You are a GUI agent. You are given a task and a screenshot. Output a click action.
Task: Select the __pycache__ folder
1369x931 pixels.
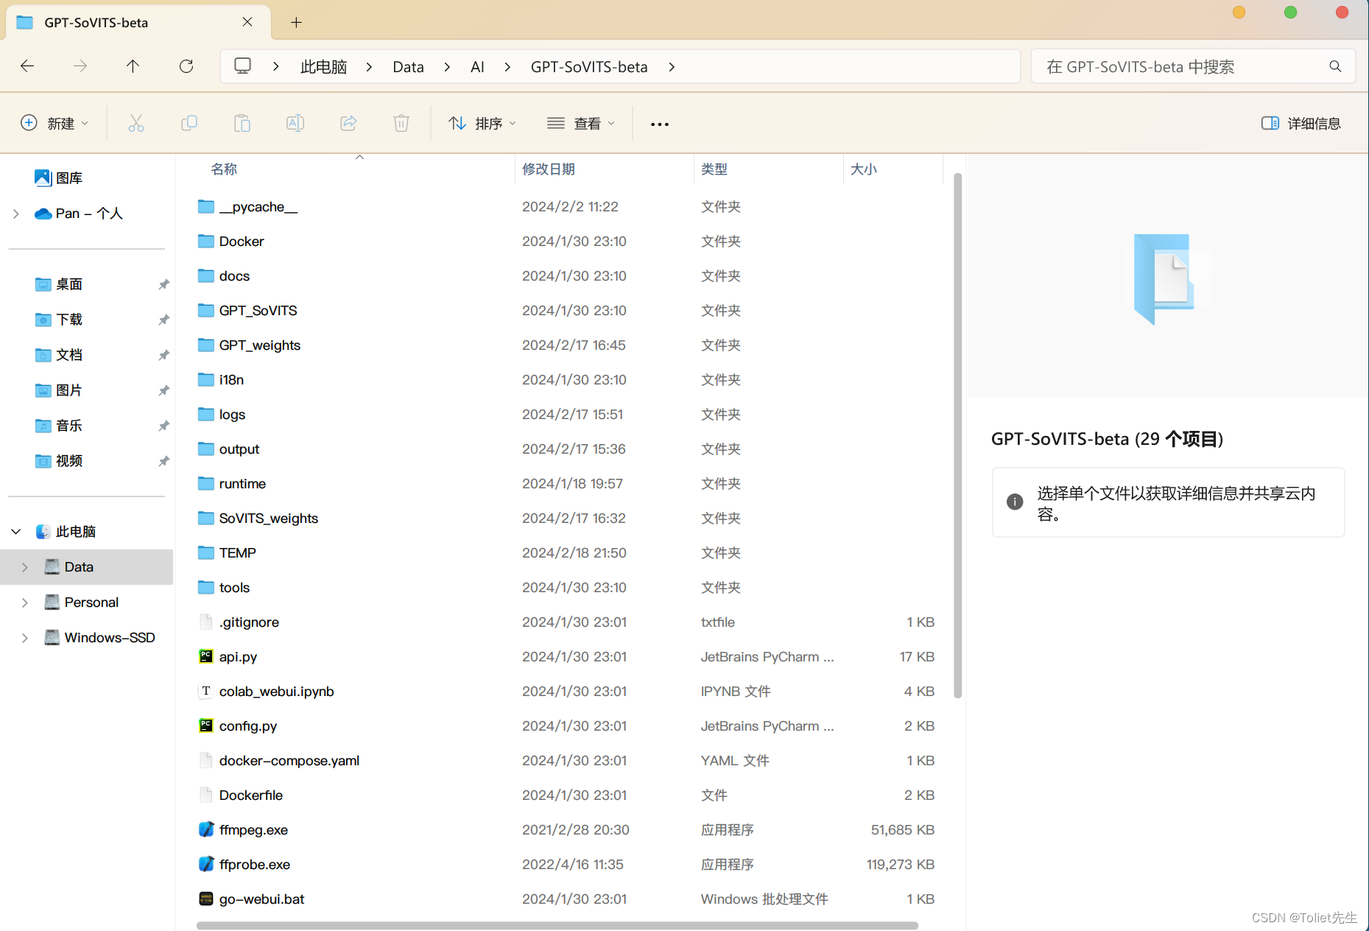258,206
